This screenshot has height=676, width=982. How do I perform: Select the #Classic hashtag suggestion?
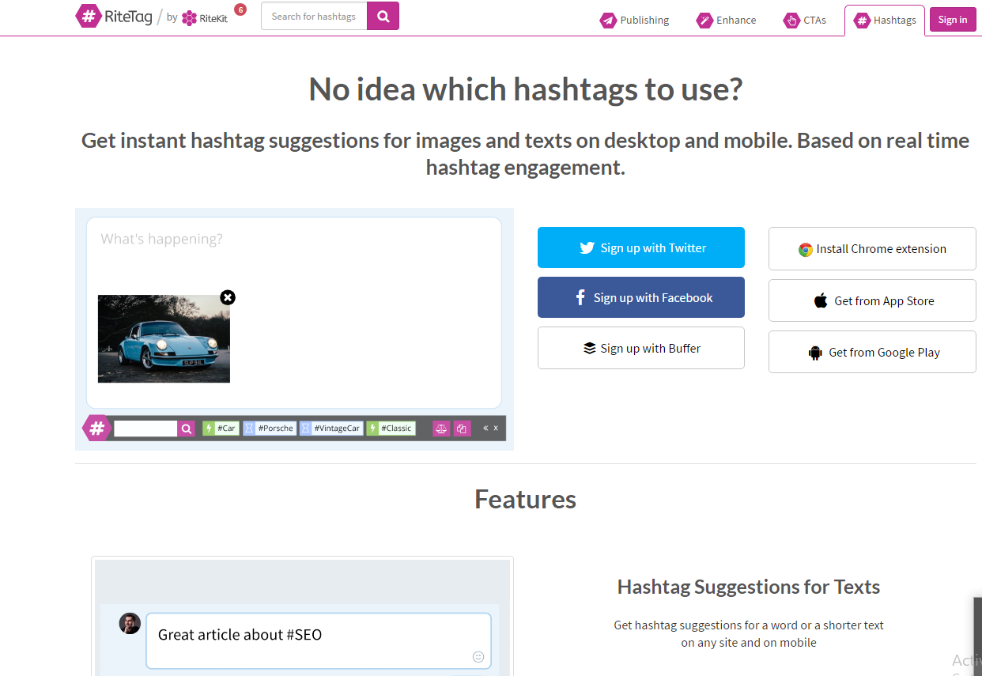(391, 429)
